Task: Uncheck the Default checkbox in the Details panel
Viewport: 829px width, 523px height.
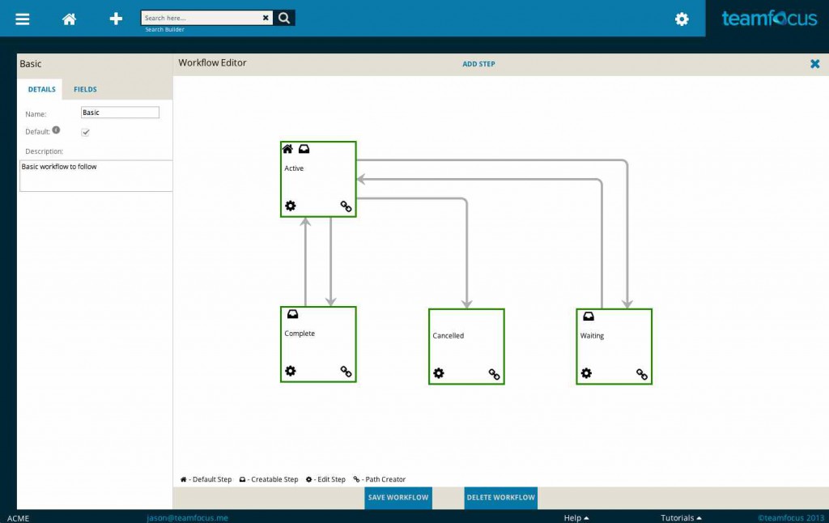Action: 85,132
